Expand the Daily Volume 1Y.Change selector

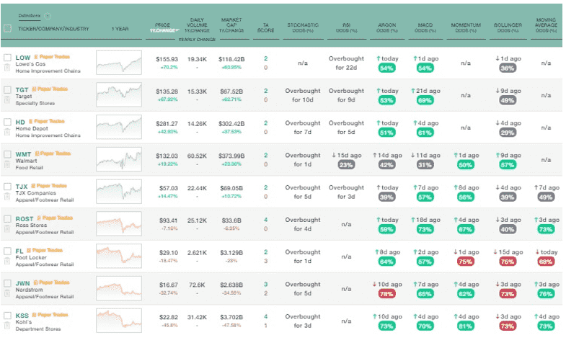pos(196,29)
